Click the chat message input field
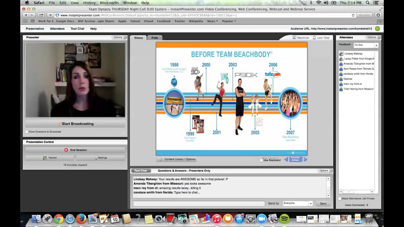404x227 pixels. [x=199, y=204]
